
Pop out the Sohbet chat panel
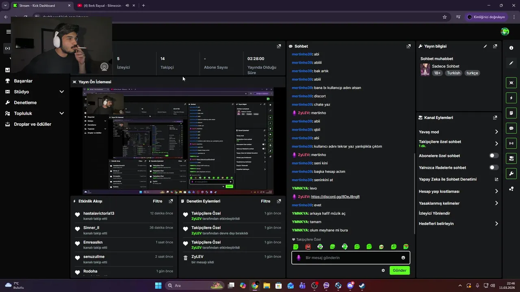(408, 46)
